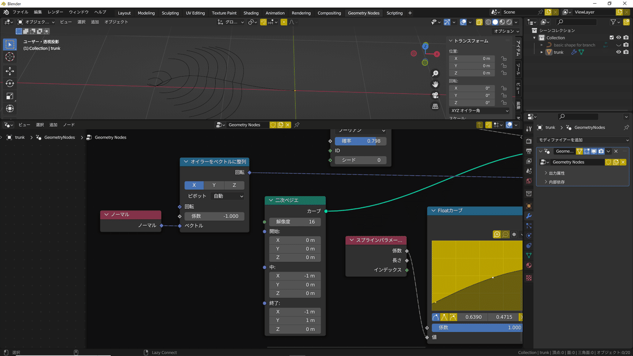Open オプション dropdown in viewport
The image size is (633, 356).
click(506, 31)
